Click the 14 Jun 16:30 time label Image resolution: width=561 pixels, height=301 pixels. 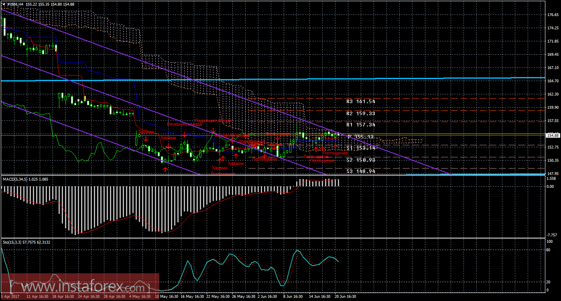click(x=319, y=297)
